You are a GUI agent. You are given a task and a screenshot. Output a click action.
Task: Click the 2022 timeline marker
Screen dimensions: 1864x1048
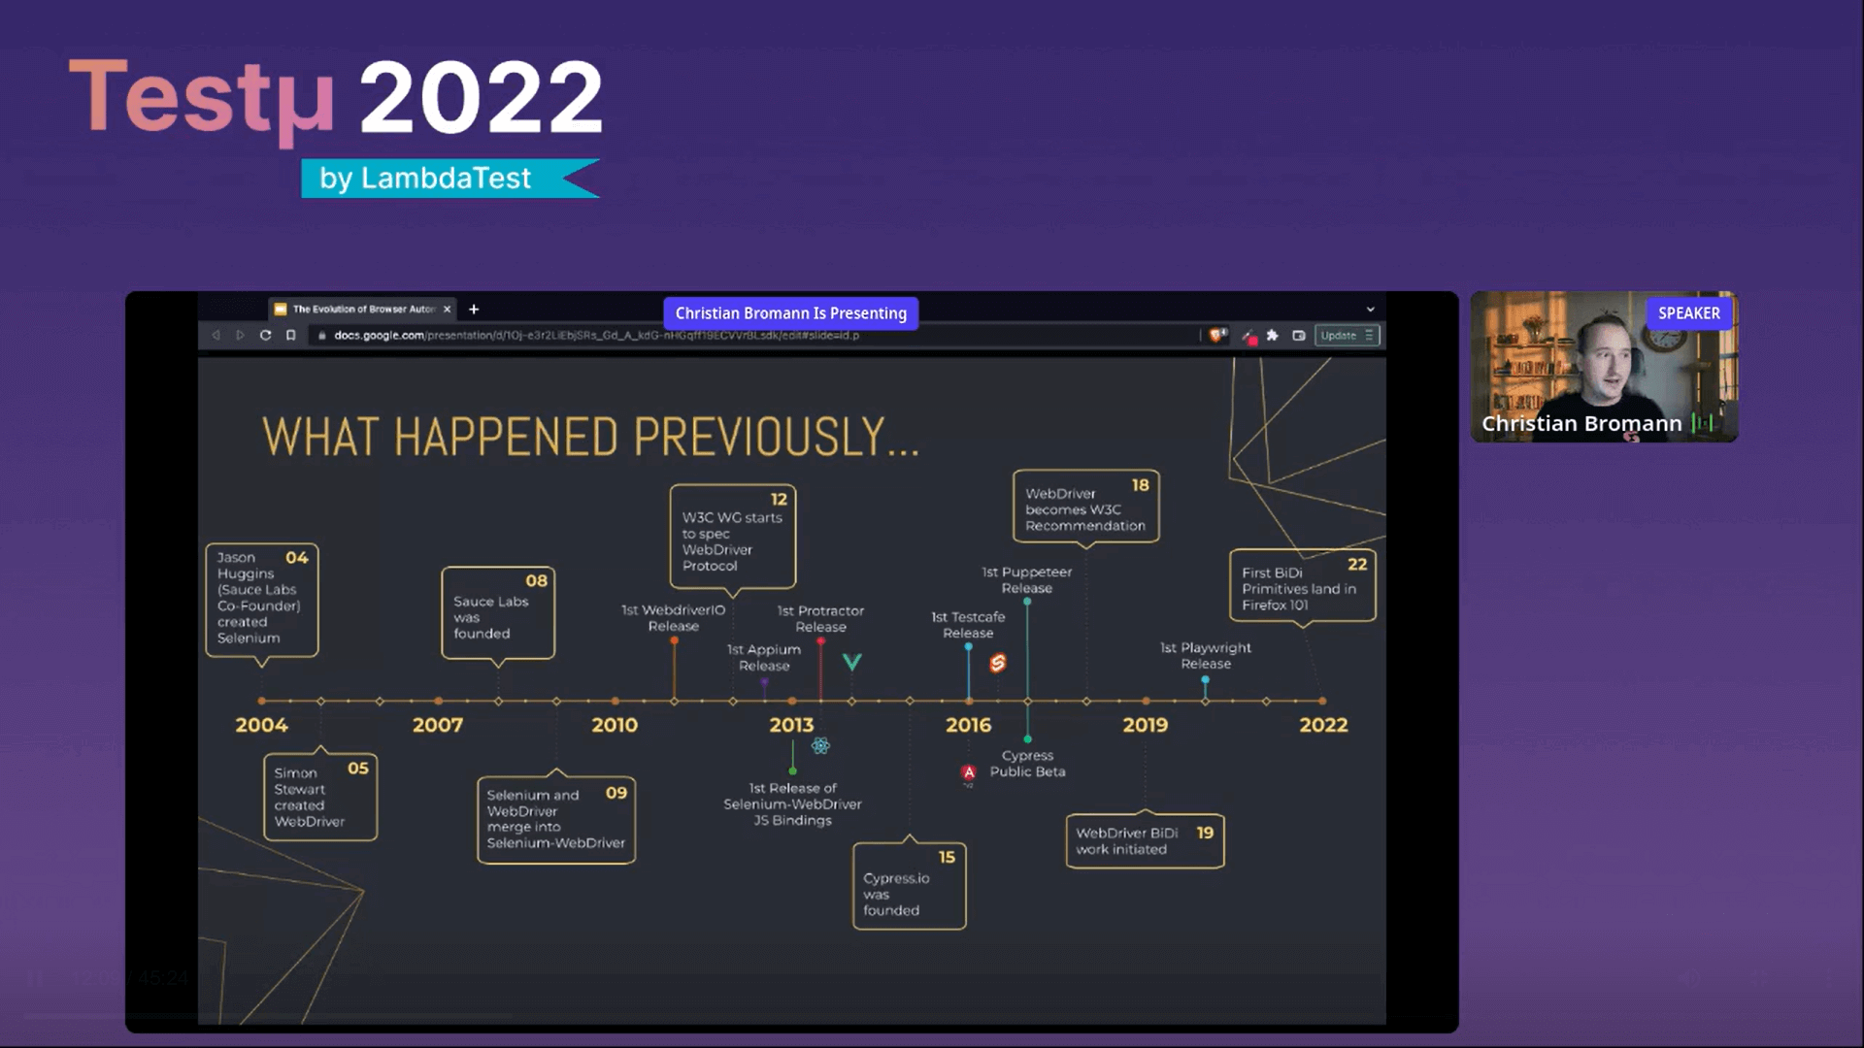1323,725
